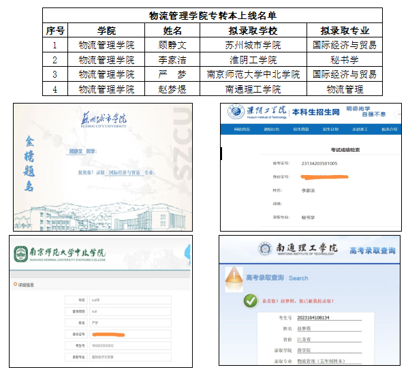
Task: Click the 录取专业 value 秘书学 on the Huaiyin page
Action: click(308, 217)
